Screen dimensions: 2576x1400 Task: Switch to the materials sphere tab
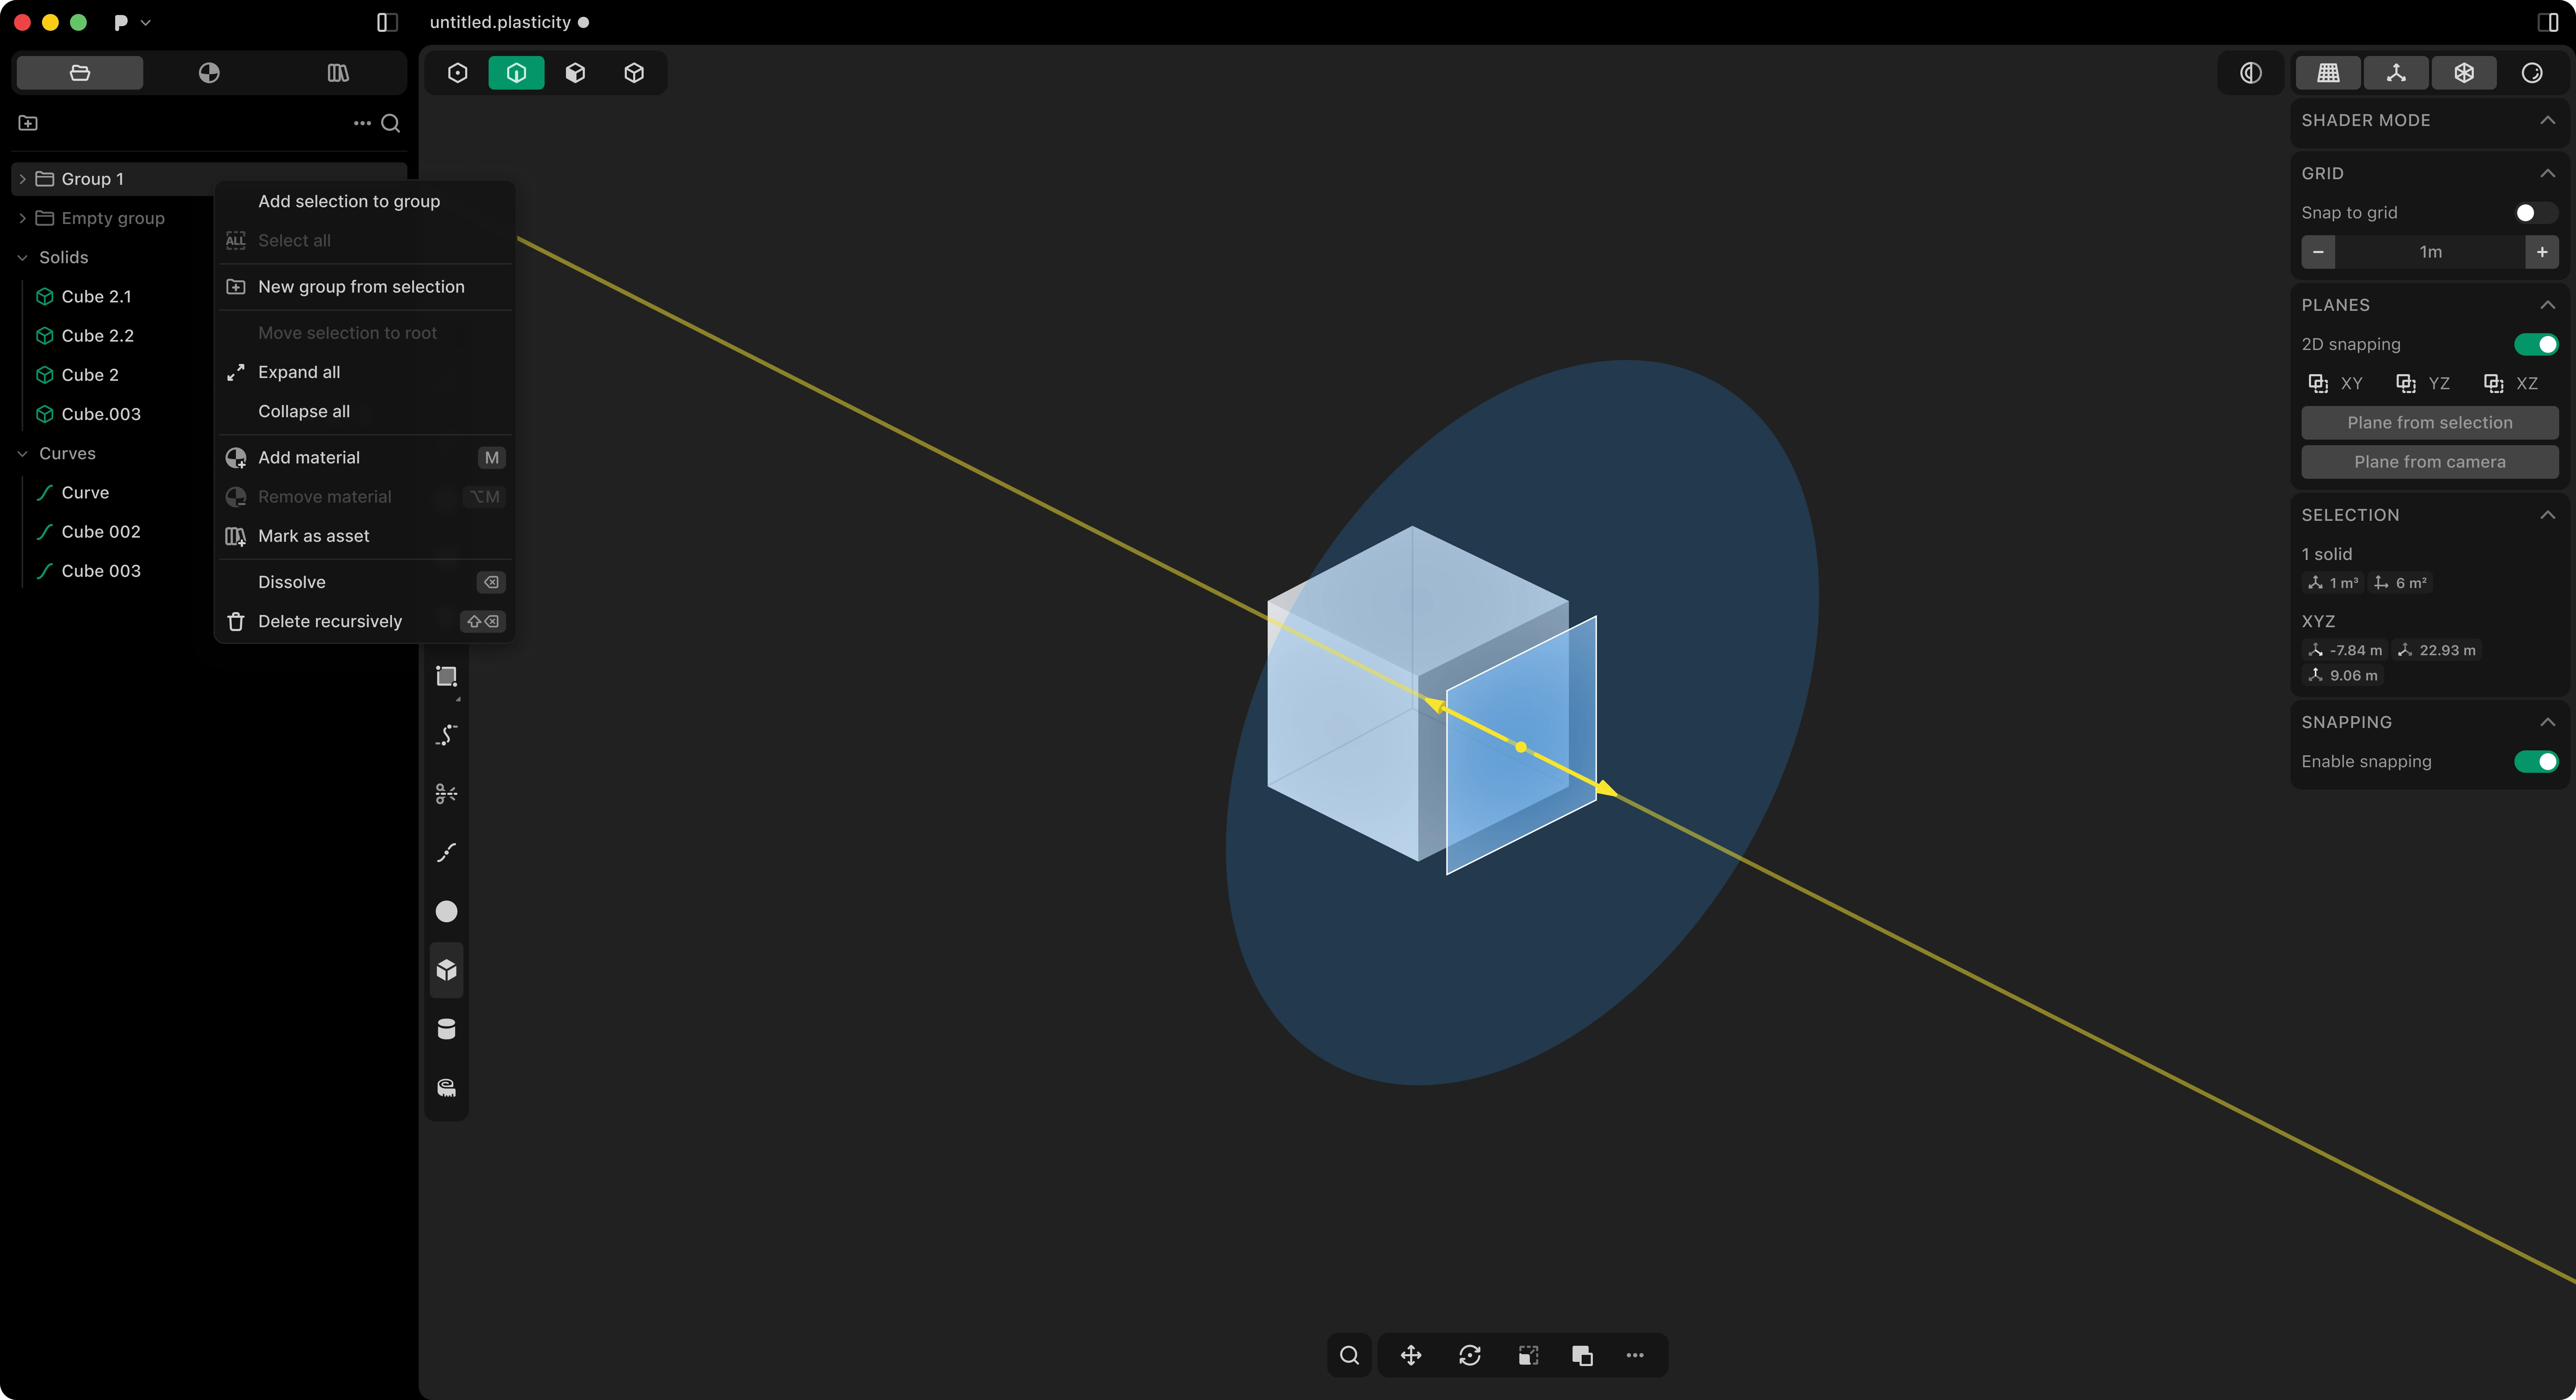pos(209,73)
